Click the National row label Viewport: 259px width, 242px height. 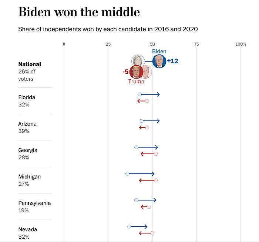pyautogui.click(x=30, y=64)
